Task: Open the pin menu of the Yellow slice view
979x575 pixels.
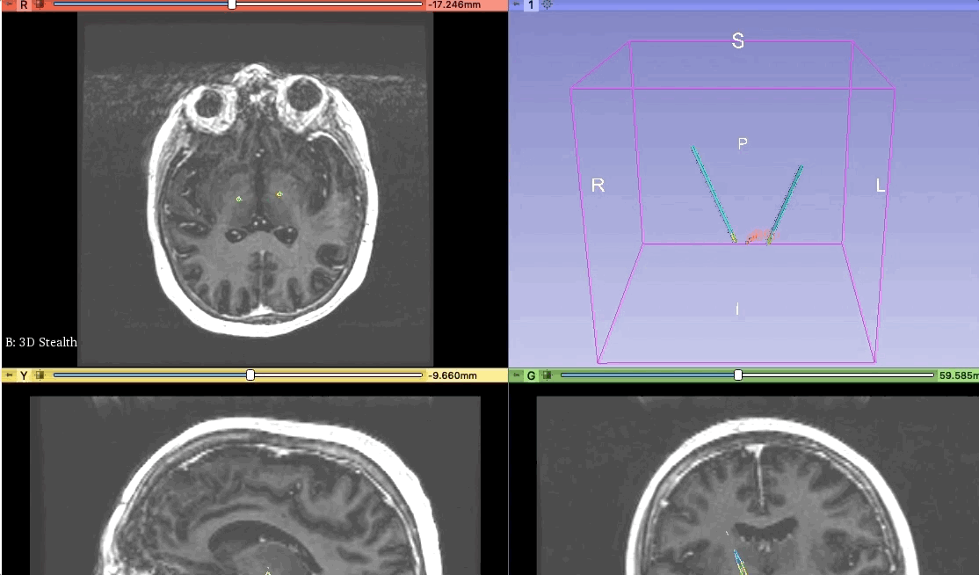Action: tap(9, 375)
